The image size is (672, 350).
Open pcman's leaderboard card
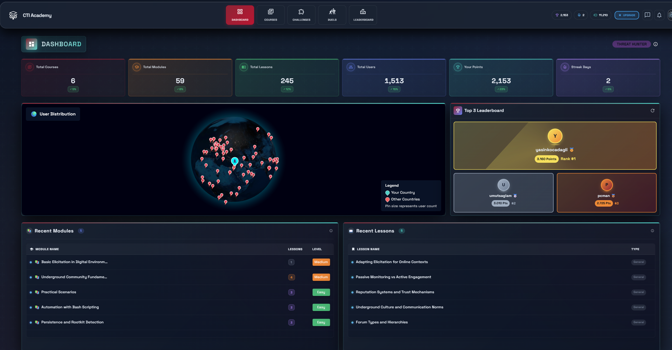607,193
